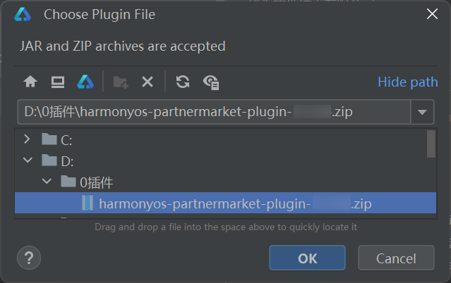
Task: Click into the file path text field
Action: [x=212, y=112]
